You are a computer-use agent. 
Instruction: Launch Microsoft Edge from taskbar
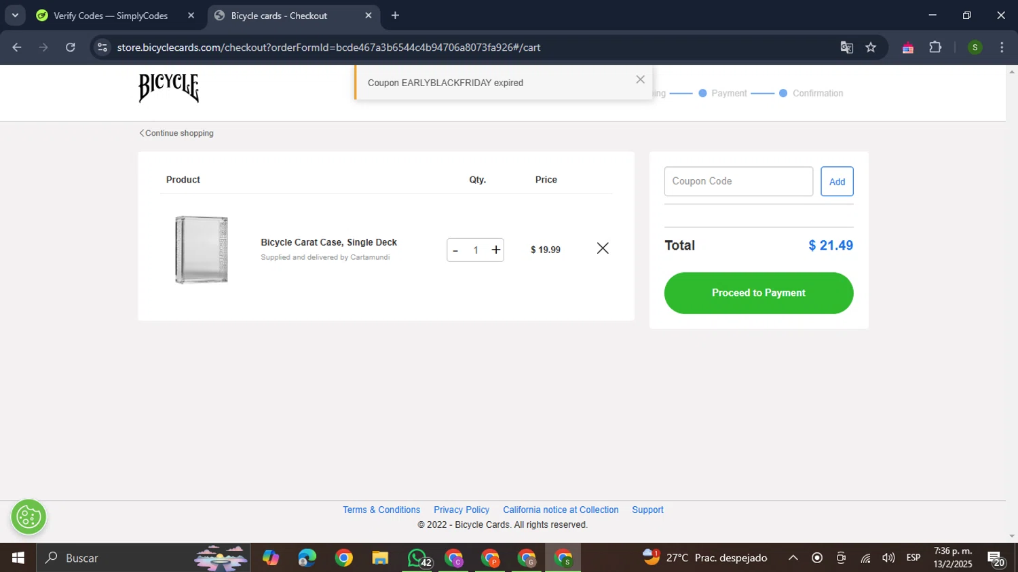point(307,558)
